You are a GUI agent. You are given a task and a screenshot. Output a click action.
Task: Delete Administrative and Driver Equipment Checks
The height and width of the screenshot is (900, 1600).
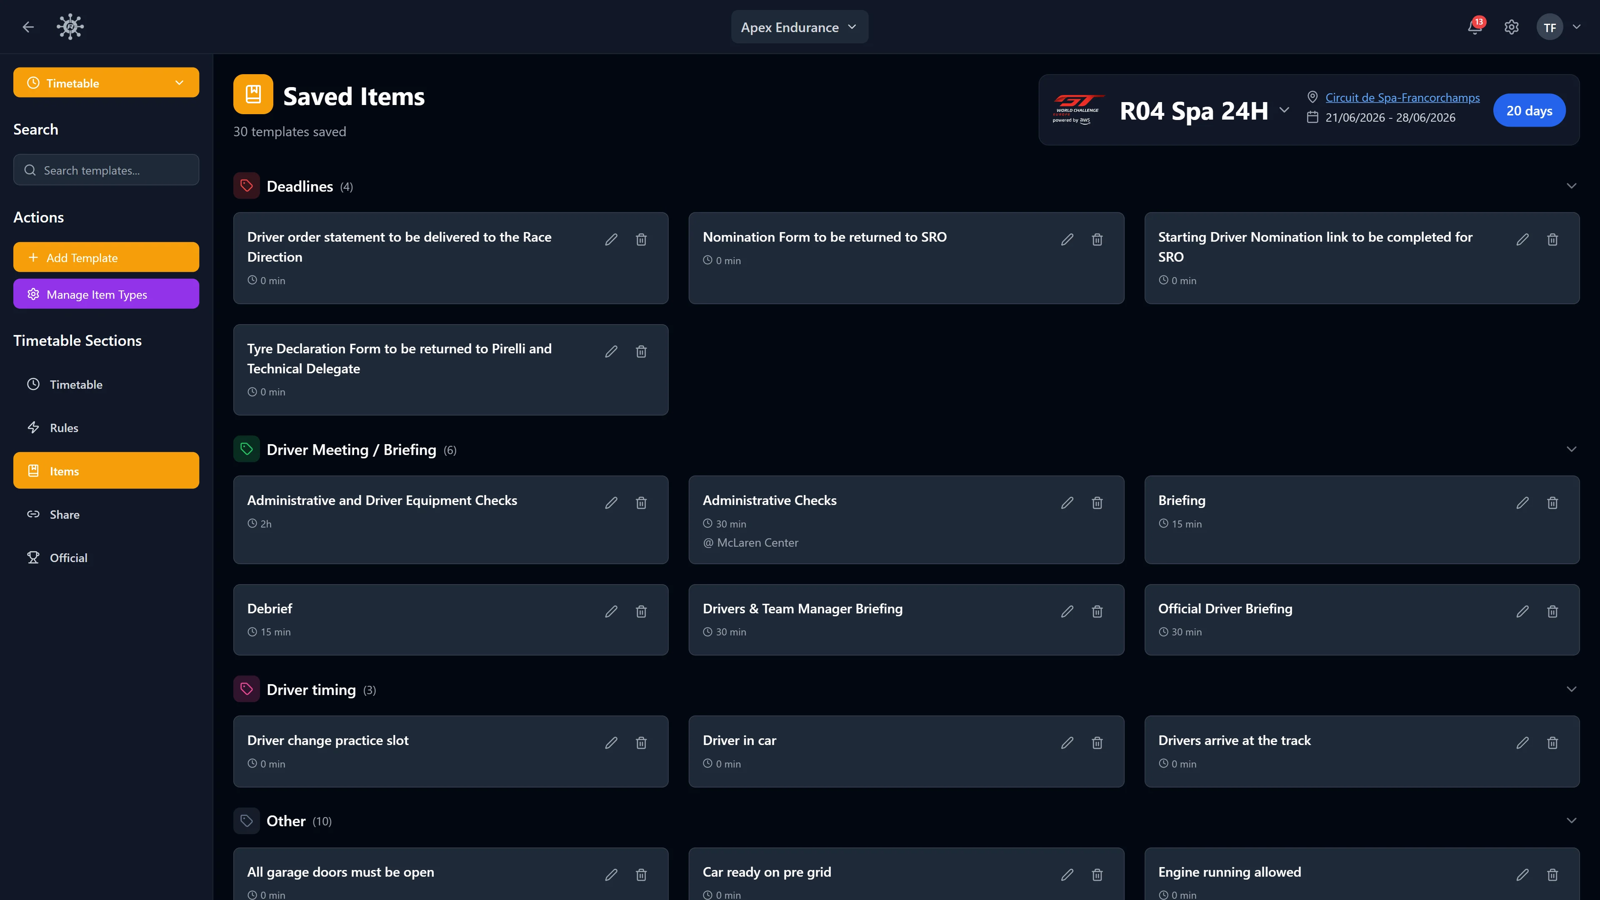(642, 502)
